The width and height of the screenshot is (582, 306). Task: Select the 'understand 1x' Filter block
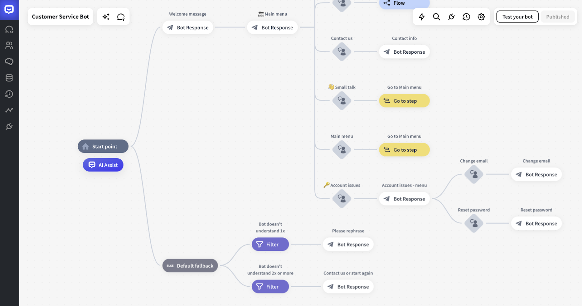coord(270,244)
